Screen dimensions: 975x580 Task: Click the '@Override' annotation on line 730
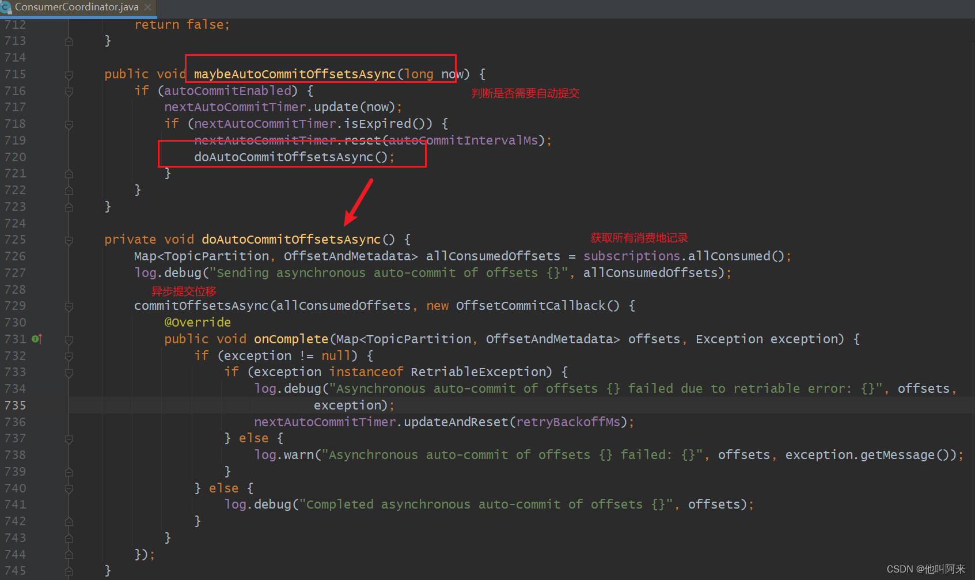click(198, 323)
